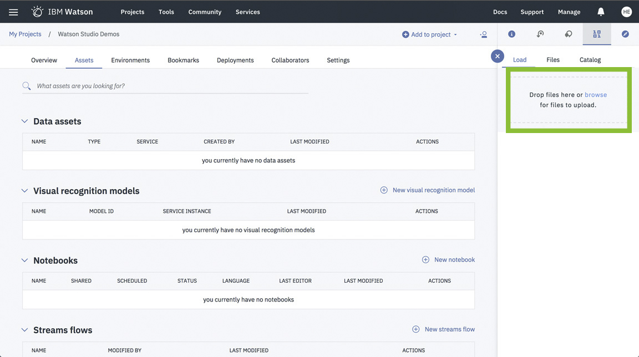Image resolution: width=639 pixels, height=357 pixels.
Task: Open the hamburger navigation menu
Action: (13, 12)
